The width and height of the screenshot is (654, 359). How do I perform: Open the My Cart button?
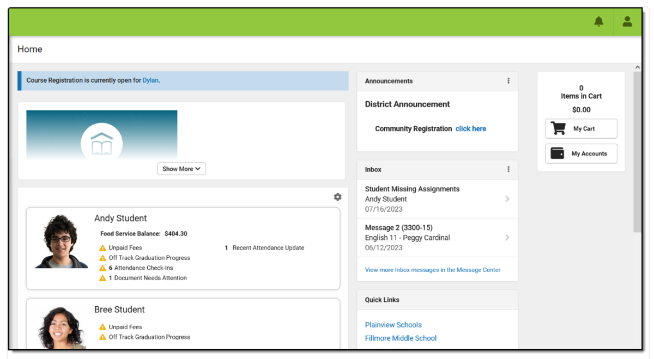pyautogui.click(x=582, y=129)
